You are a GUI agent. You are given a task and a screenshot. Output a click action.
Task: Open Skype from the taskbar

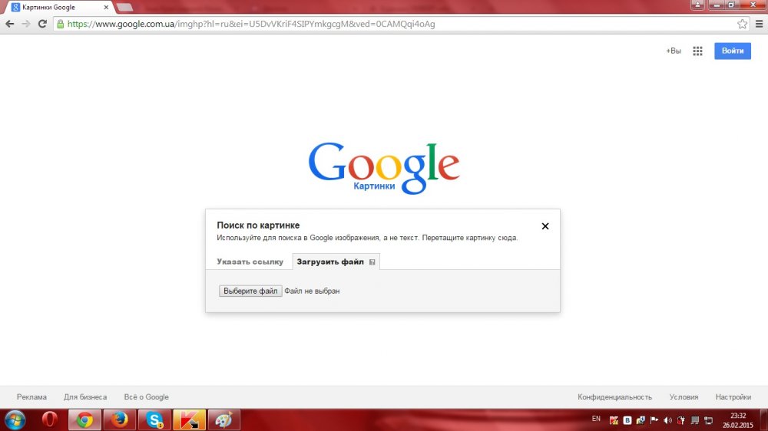(x=154, y=419)
